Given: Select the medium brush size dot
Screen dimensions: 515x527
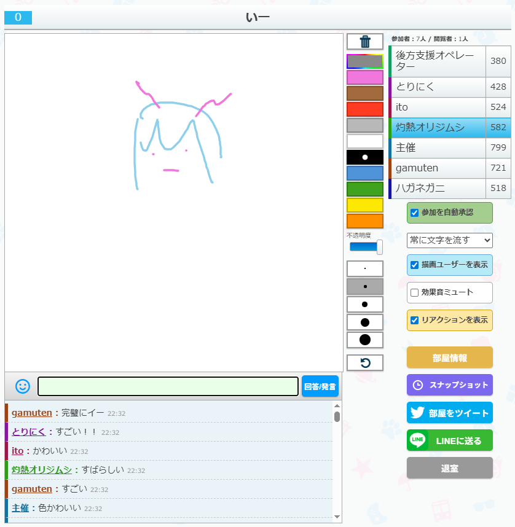Looking at the screenshot, I should pyautogui.click(x=365, y=304).
